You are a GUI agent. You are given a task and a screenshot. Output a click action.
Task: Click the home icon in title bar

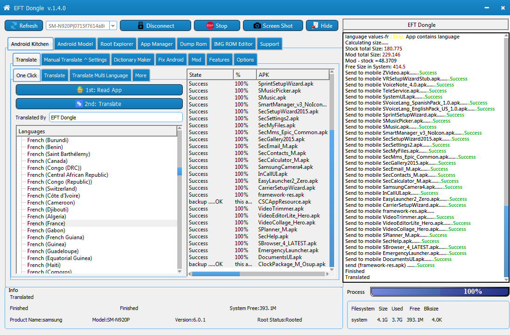[x=6, y=7]
